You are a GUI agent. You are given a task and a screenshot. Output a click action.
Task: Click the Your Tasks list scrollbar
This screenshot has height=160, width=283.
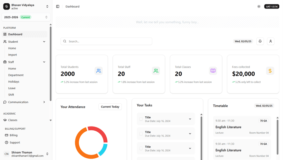click(x=201, y=138)
